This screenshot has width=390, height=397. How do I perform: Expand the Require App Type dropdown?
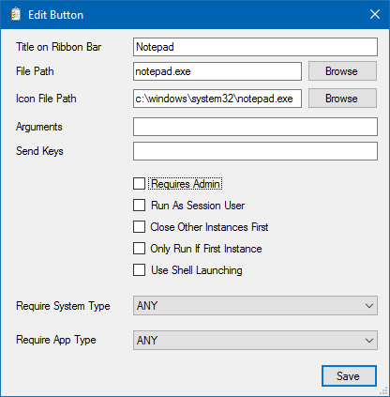click(255, 340)
